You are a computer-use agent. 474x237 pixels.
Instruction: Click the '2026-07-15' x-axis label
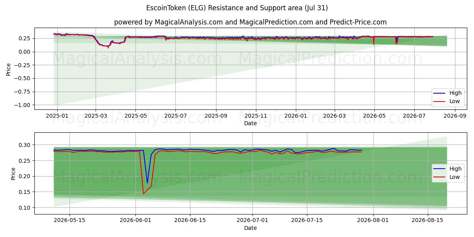point(307,221)
